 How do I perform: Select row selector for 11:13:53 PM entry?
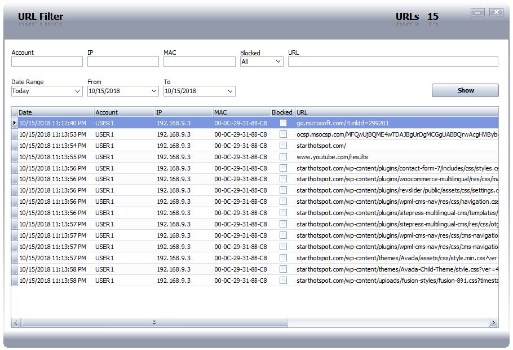(x=15, y=134)
